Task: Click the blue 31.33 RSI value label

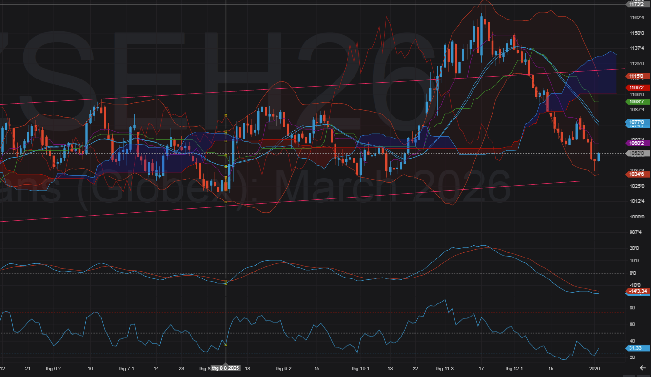Action: click(637, 348)
